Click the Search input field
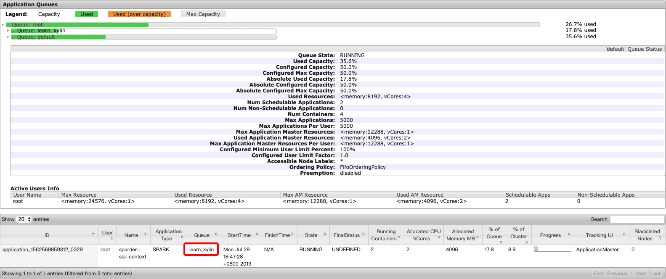Viewport: 666px width, 279px height. pos(637,219)
